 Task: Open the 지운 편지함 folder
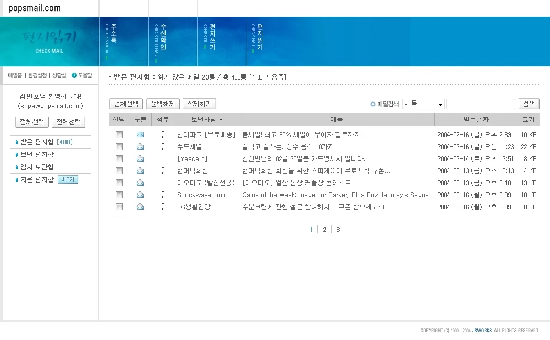[x=37, y=179]
